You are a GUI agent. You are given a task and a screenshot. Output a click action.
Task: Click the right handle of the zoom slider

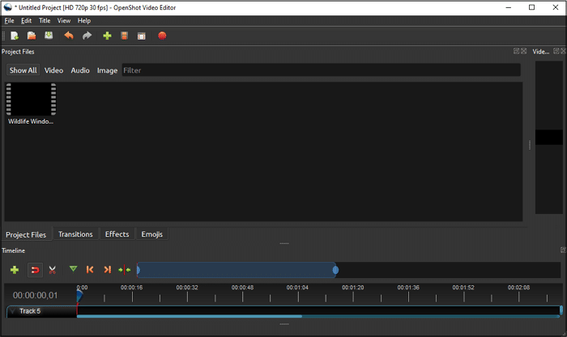[335, 270]
